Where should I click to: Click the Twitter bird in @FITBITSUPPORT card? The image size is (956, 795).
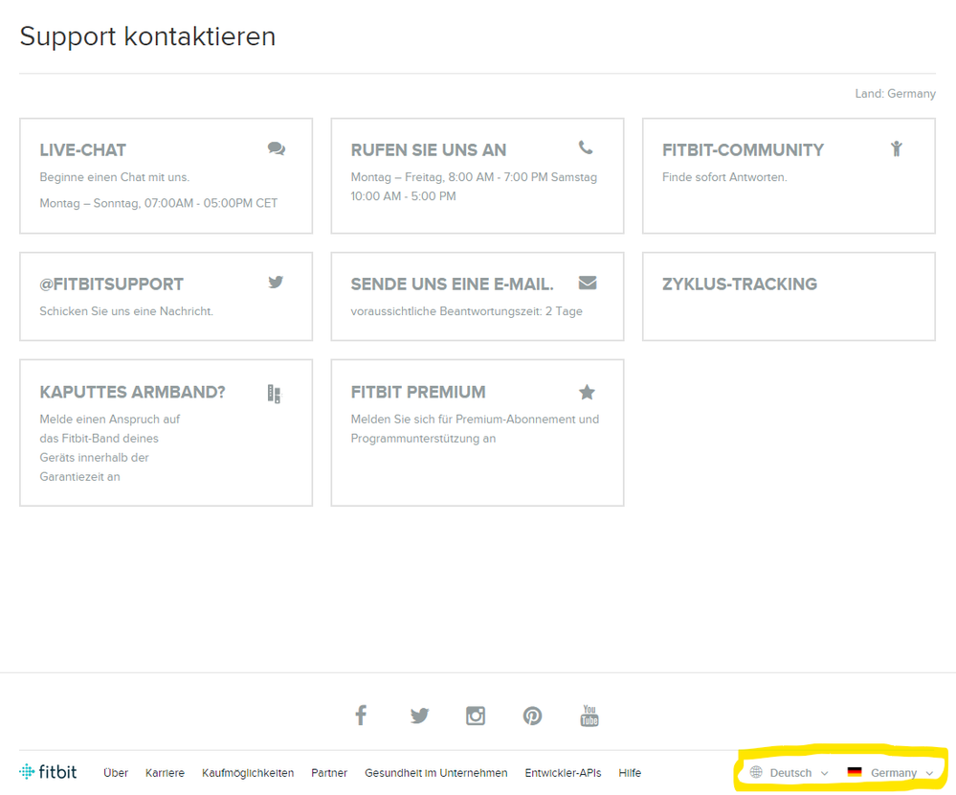[x=276, y=282]
